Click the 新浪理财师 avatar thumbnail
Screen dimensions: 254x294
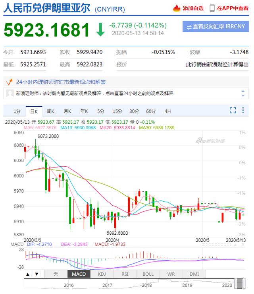pos(10,93)
